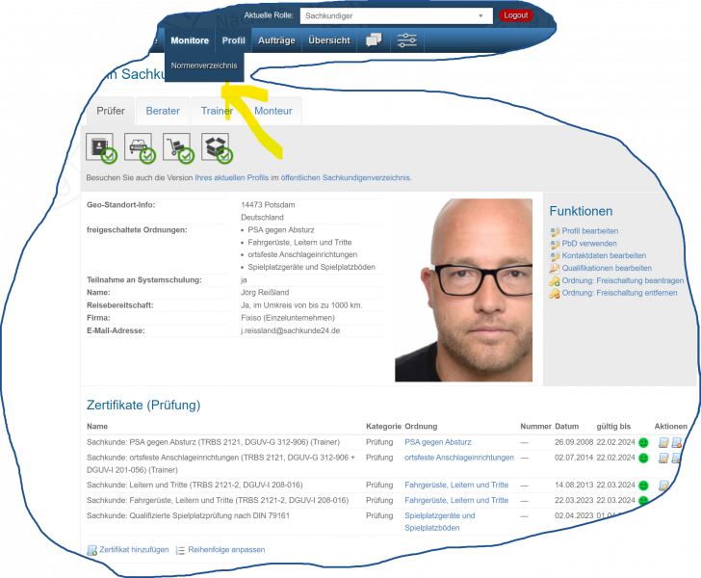Viewport: 701px width, 578px height.
Task: Open Qualifikationen bearbeiten function
Action: click(x=606, y=268)
